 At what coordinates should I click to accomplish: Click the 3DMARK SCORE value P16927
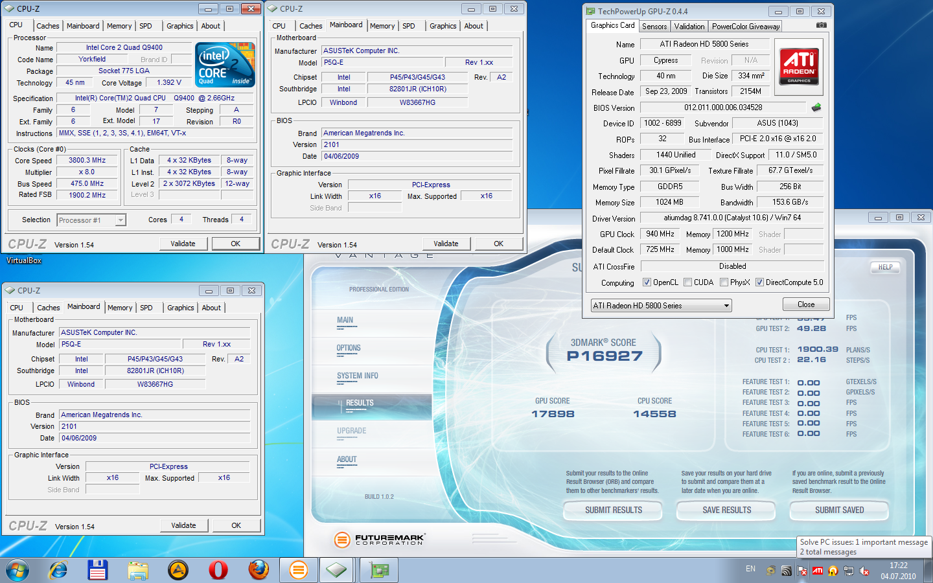[x=605, y=356]
